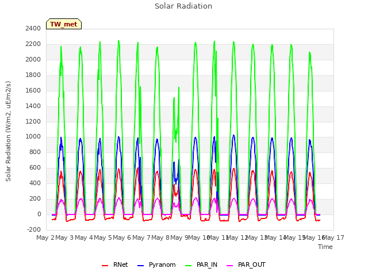Click the 1800 y-axis tick label

coord(33,75)
